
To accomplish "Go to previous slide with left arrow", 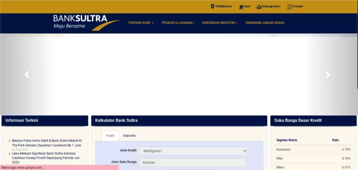I will point(27,75).
